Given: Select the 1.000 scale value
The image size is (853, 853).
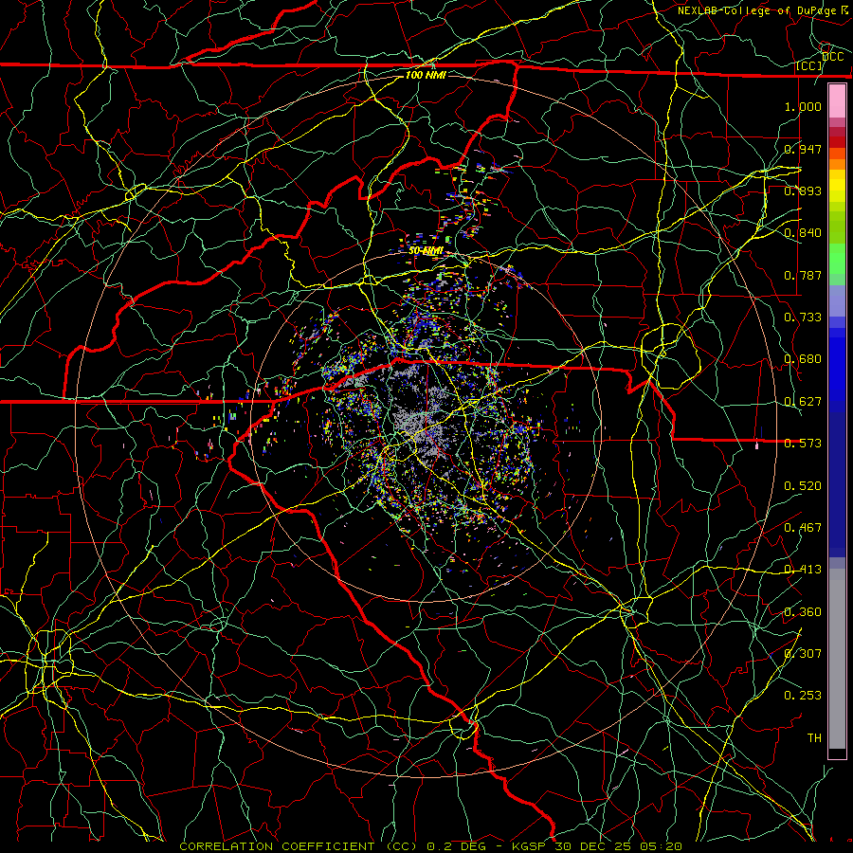Looking at the screenshot, I should tap(803, 106).
